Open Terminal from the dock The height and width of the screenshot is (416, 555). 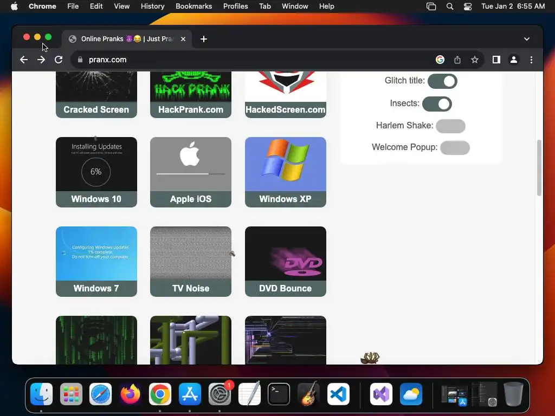[279, 394]
